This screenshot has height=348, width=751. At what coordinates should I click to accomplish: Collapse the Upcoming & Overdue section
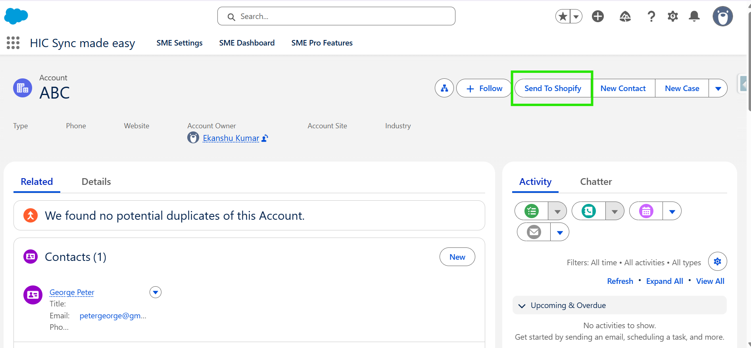point(522,306)
